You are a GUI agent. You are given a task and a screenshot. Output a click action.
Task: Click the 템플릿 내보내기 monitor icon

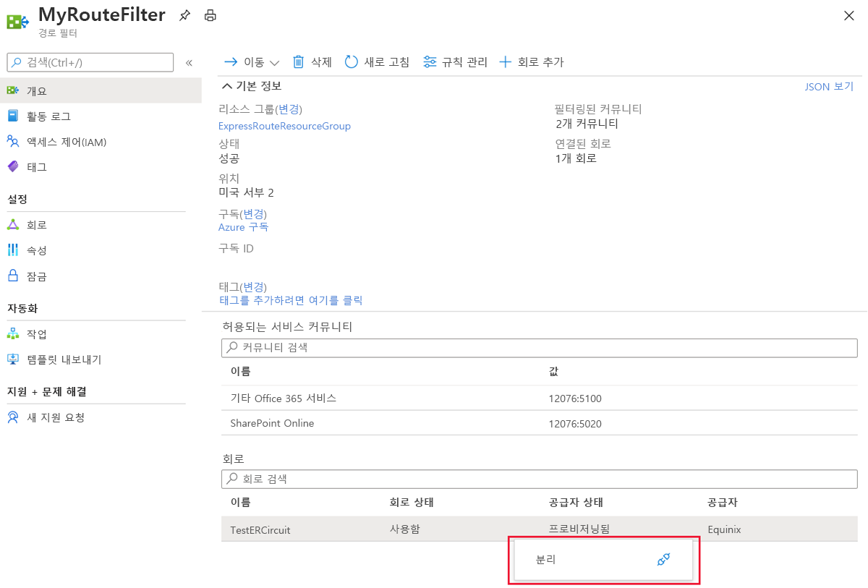point(13,359)
